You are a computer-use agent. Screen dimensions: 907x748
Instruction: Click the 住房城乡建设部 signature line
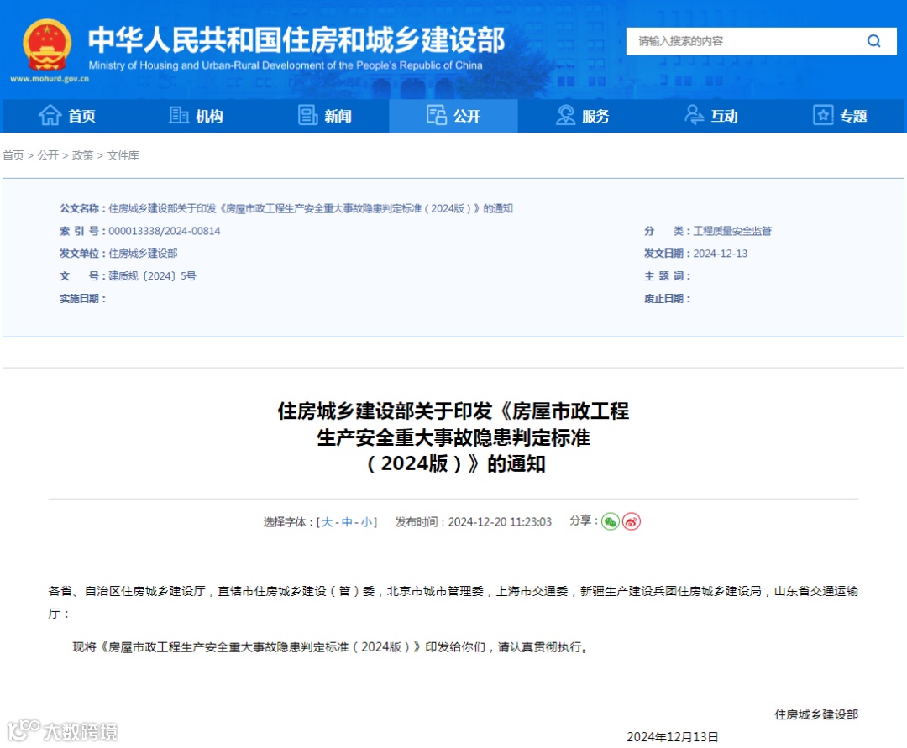pyautogui.click(x=816, y=715)
